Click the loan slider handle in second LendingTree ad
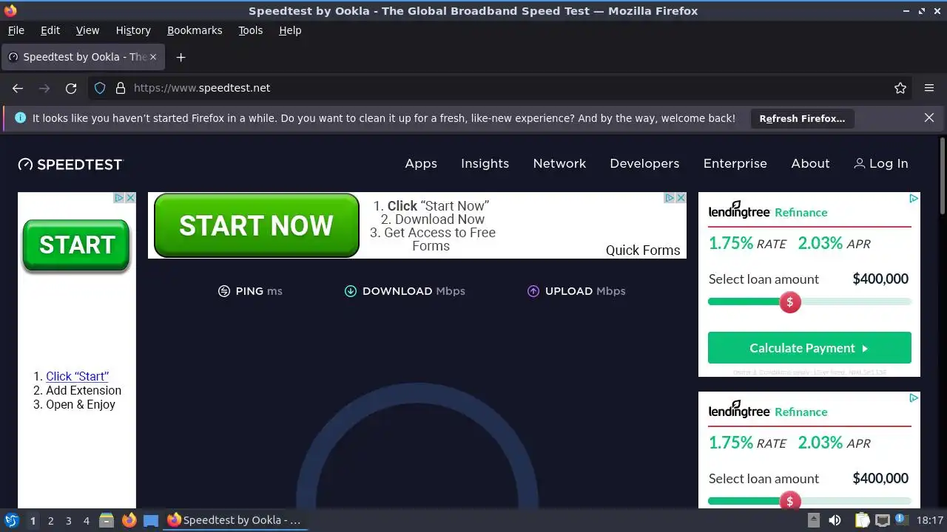 coord(790,501)
